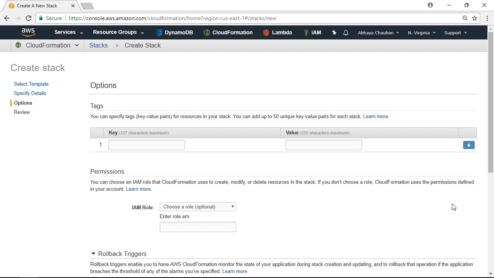494x278 pixels.
Task: Open Learn more link for Permissions
Action: pyautogui.click(x=139, y=189)
